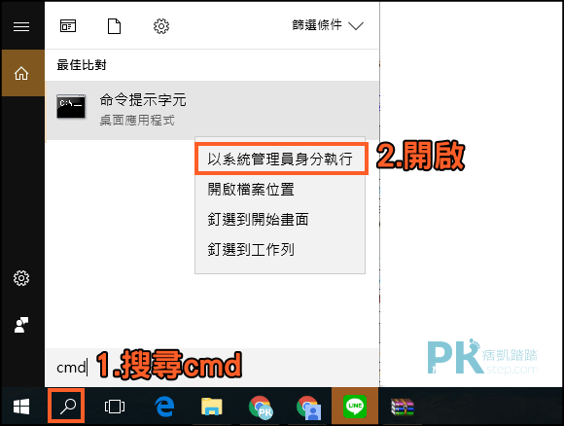Filter results by Settings gear icon at top
The height and width of the screenshot is (426, 564).
pos(161,26)
